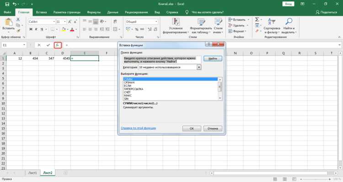Click the decrease font size icon

click(x=75, y=21)
